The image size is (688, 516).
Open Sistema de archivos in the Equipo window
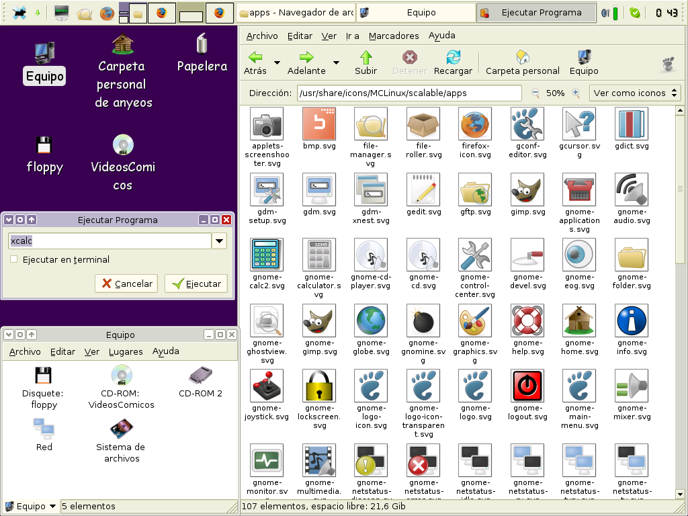pyautogui.click(x=121, y=441)
